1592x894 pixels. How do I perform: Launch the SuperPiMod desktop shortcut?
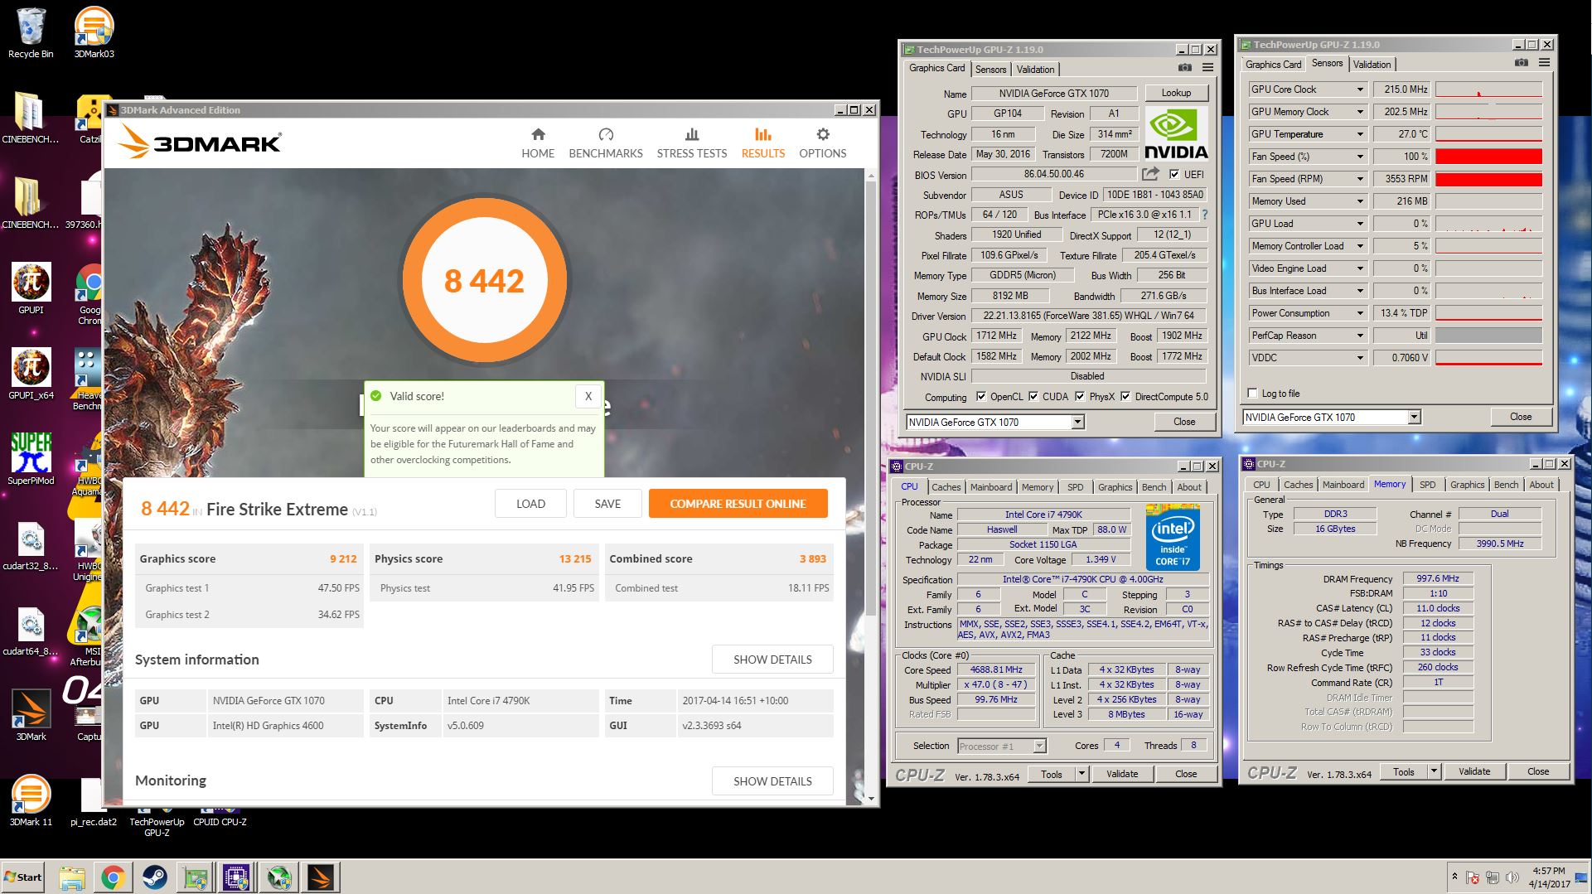coord(31,458)
